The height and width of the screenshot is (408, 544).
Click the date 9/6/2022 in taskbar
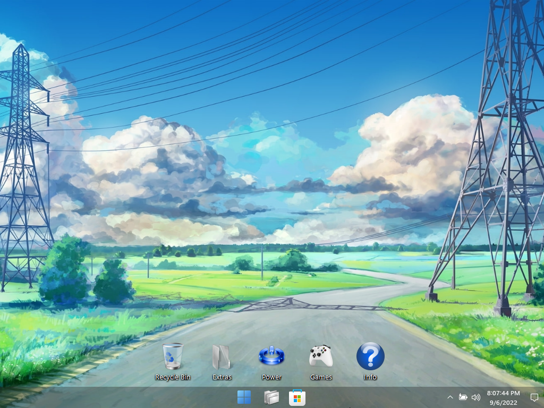(x=503, y=403)
